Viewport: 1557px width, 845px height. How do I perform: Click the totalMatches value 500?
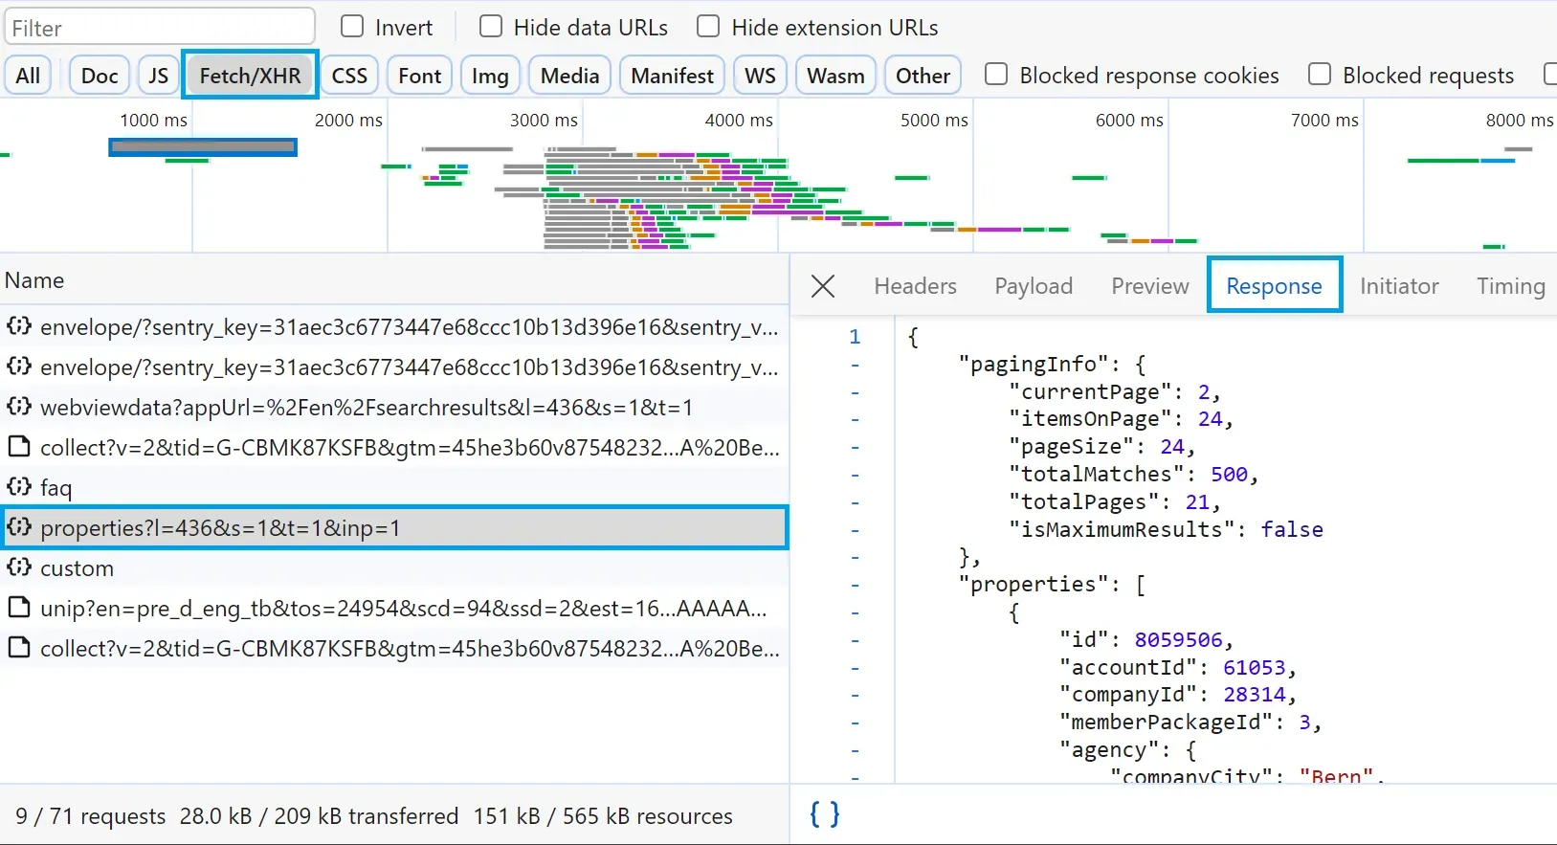click(1229, 474)
